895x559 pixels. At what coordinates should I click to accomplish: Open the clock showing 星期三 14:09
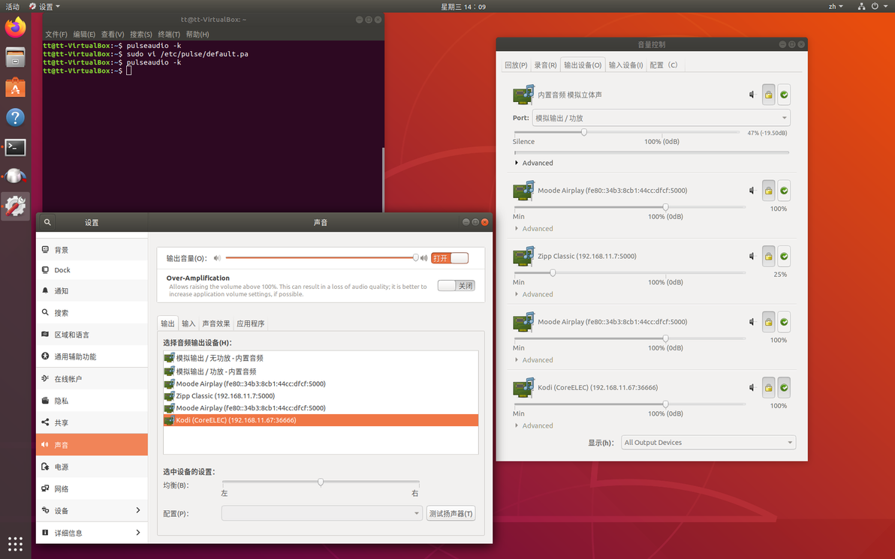coord(463,6)
